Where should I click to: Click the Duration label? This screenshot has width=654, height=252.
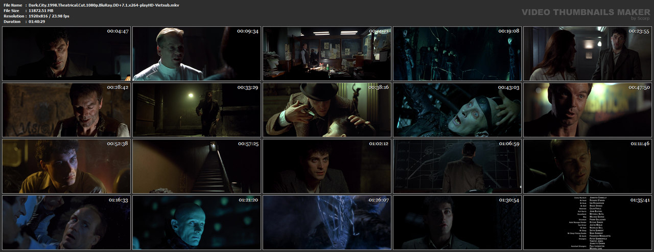[12, 21]
